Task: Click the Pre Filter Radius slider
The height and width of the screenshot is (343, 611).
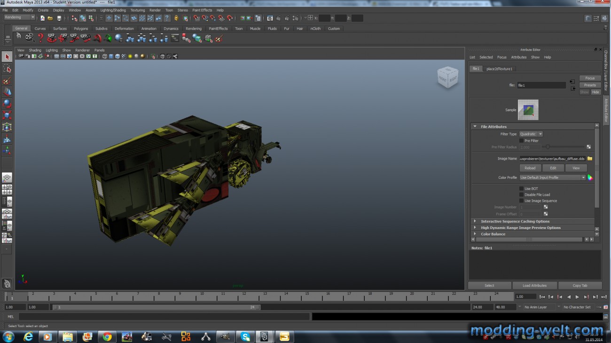Action: [564, 147]
